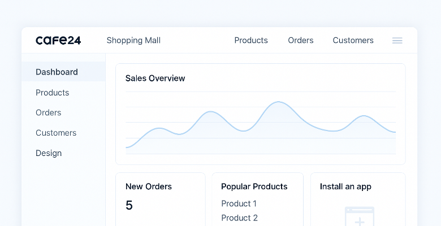
Task: Open Products in the top navigation
Action: coord(251,40)
